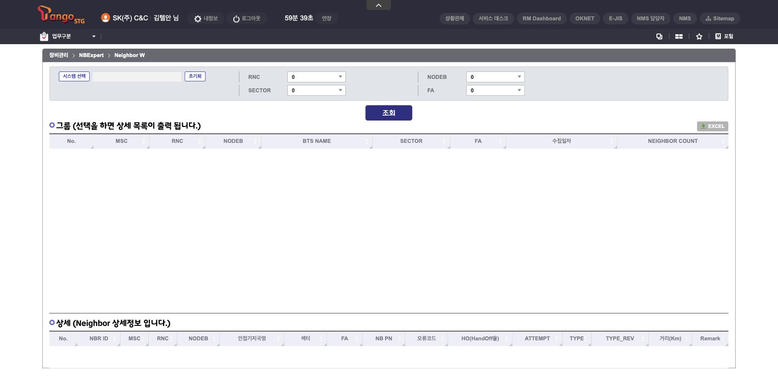Screen dimensions: 778x383
Task: Open 서비스 데스크 menu
Action: [x=493, y=18]
